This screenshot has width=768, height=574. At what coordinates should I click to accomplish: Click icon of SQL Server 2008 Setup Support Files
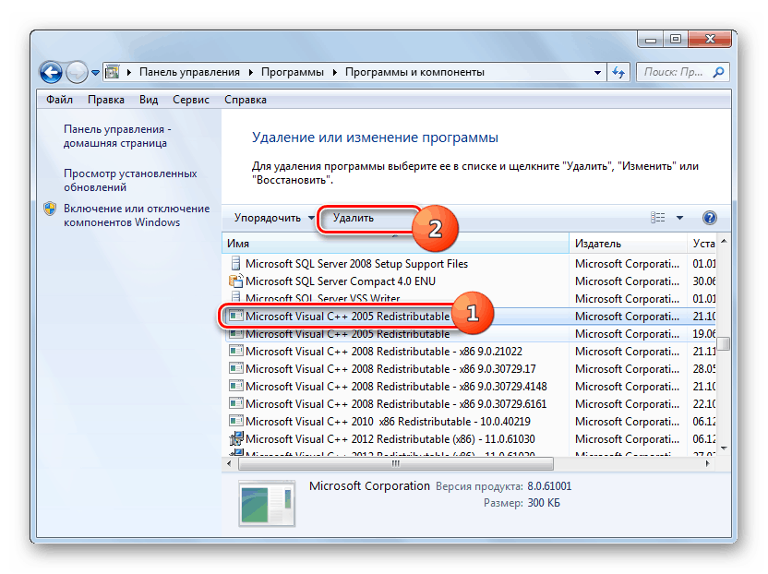[x=236, y=264]
